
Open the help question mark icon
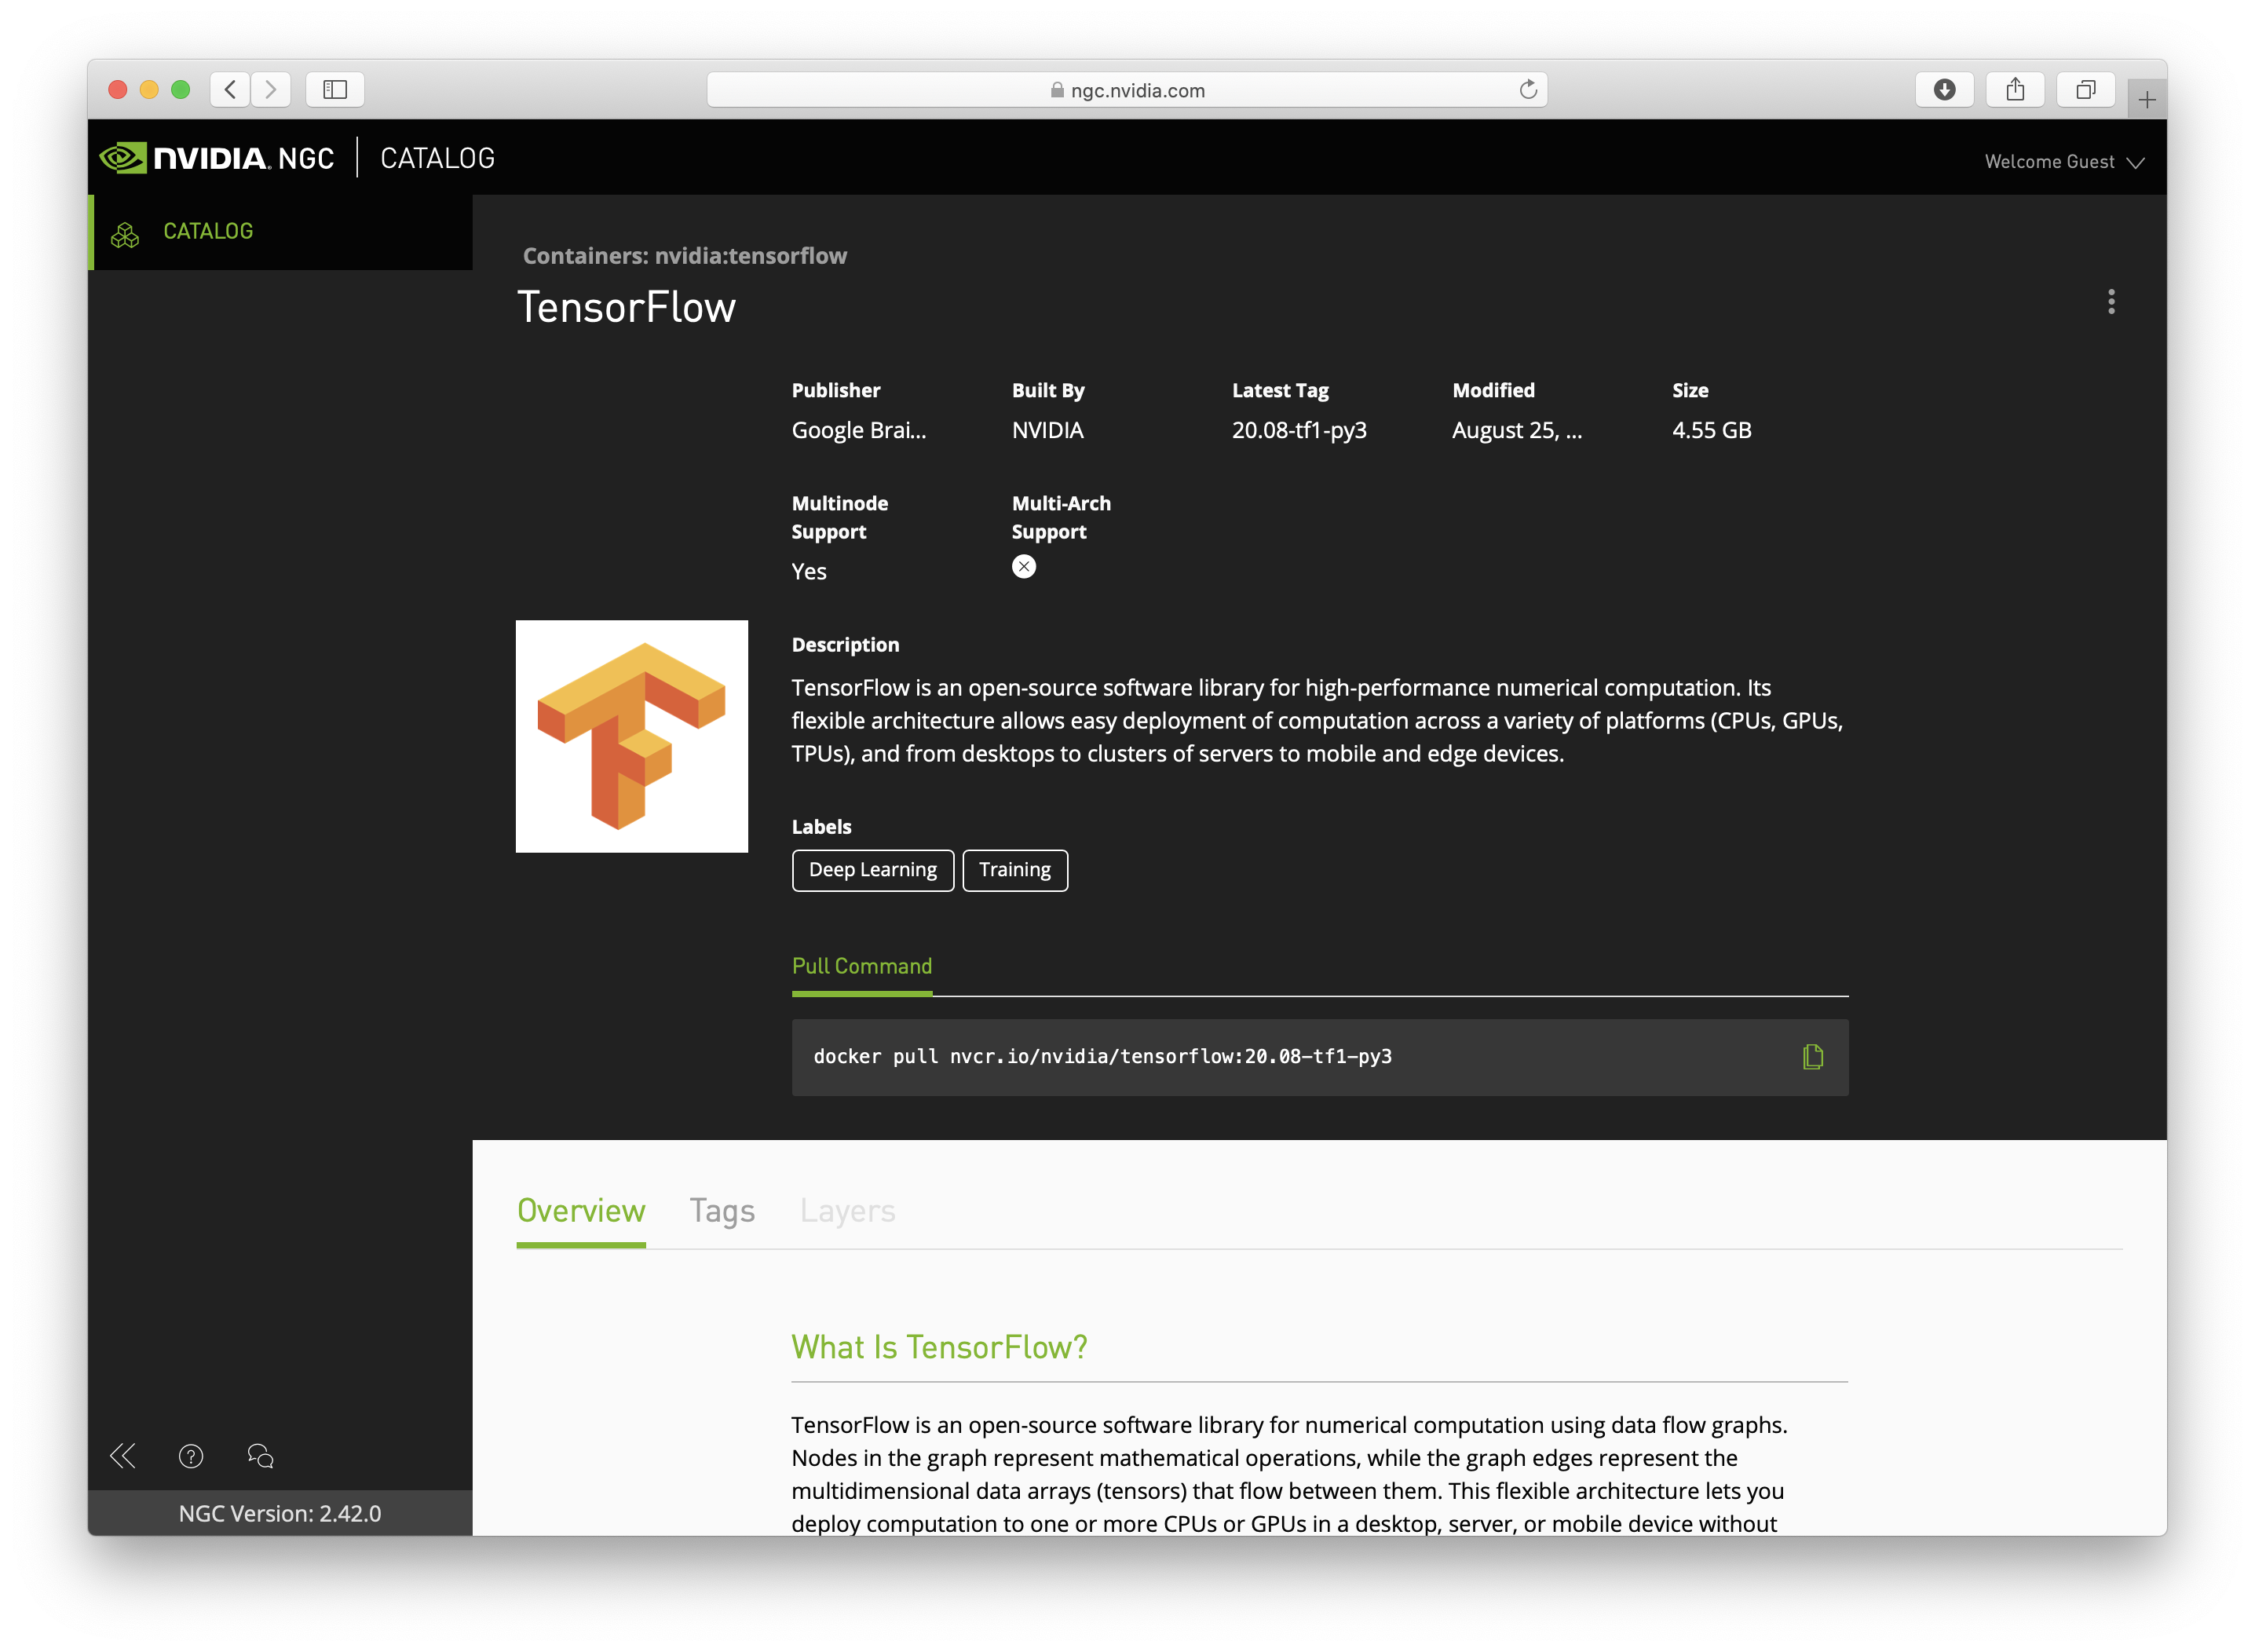[191, 1456]
